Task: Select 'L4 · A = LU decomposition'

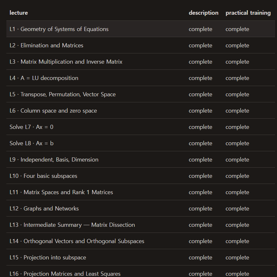Action: 44,78
